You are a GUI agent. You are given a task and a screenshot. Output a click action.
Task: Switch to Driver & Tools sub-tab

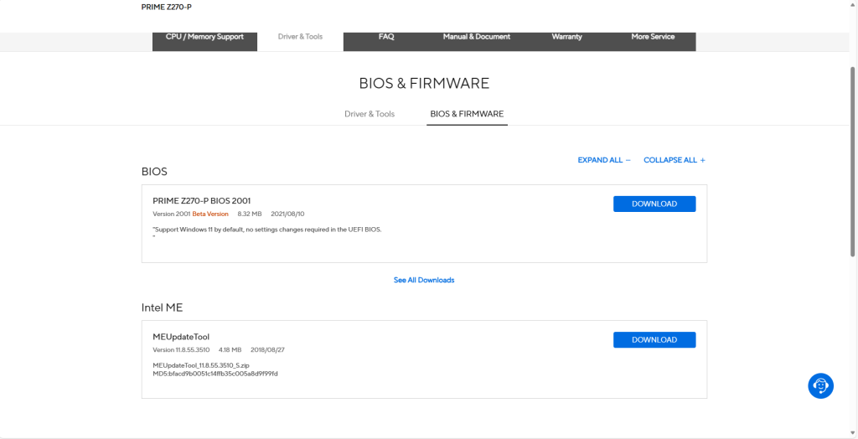tap(370, 114)
